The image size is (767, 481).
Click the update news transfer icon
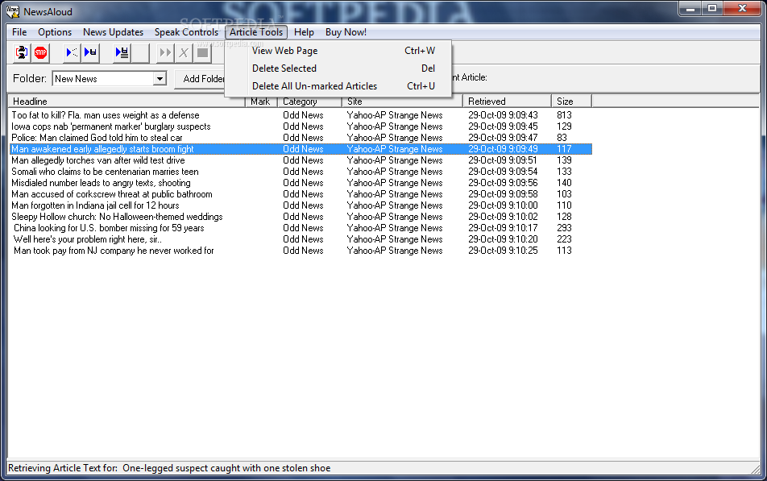click(21, 52)
